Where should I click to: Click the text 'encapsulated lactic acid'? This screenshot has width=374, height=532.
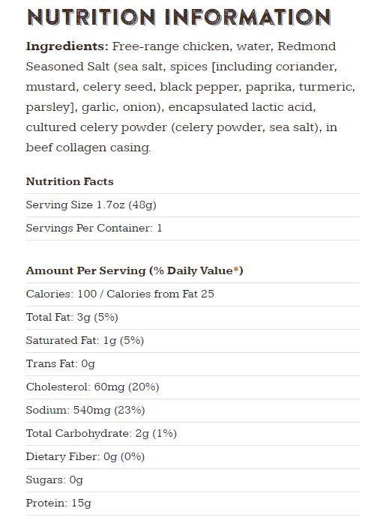[241, 107]
